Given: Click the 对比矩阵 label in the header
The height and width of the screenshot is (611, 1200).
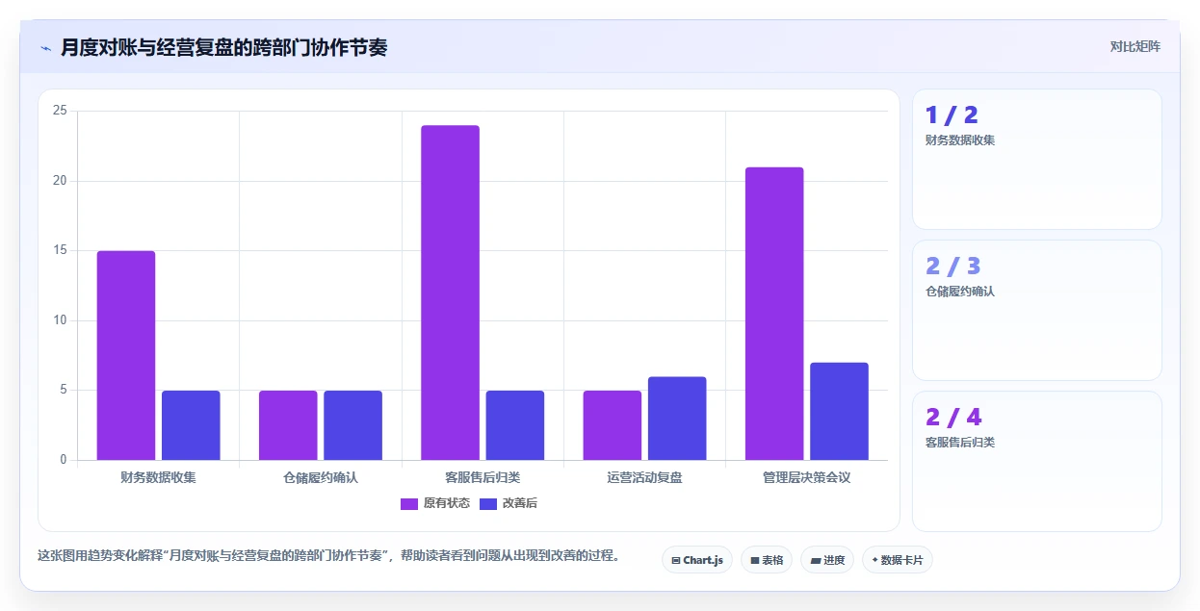Looking at the screenshot, I should 1135,46.
